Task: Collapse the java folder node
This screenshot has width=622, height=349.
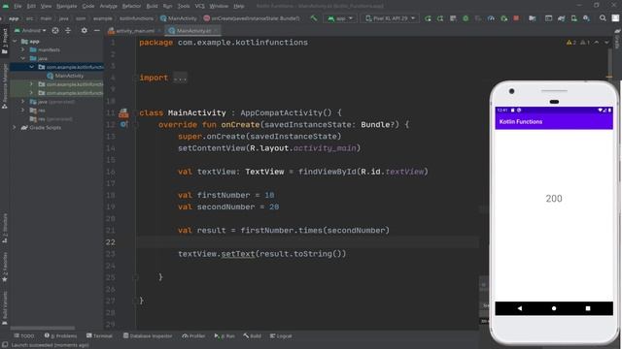Action: point(23,58)
